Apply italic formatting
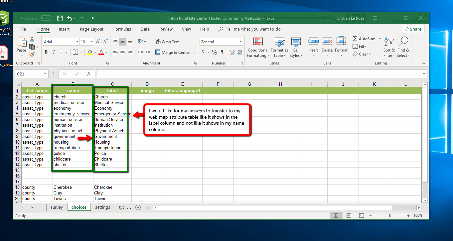This screenshot has height=241, width=453. (54, 52)
